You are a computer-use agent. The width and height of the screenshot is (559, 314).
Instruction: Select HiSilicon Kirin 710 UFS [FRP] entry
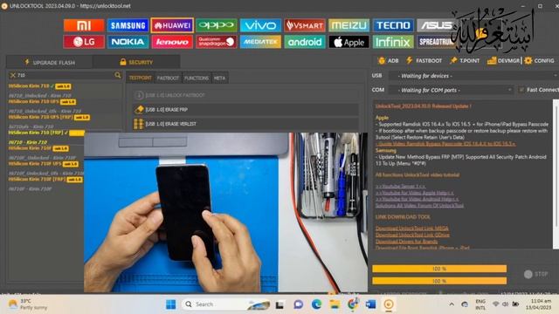pyautogui.click(x=49, y=117)
